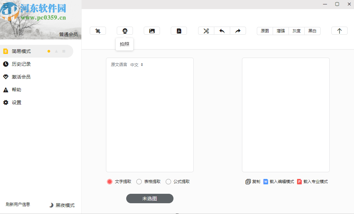Select the scissors crop icon

206,30
